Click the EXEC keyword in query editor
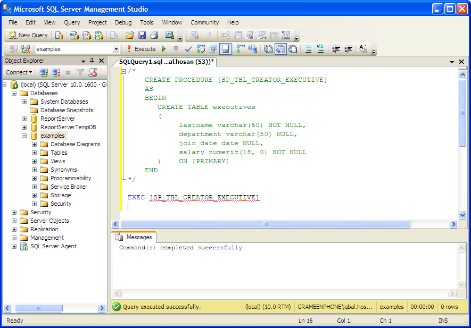Screen dimensions: 471x328 click(x=136, y=197)
